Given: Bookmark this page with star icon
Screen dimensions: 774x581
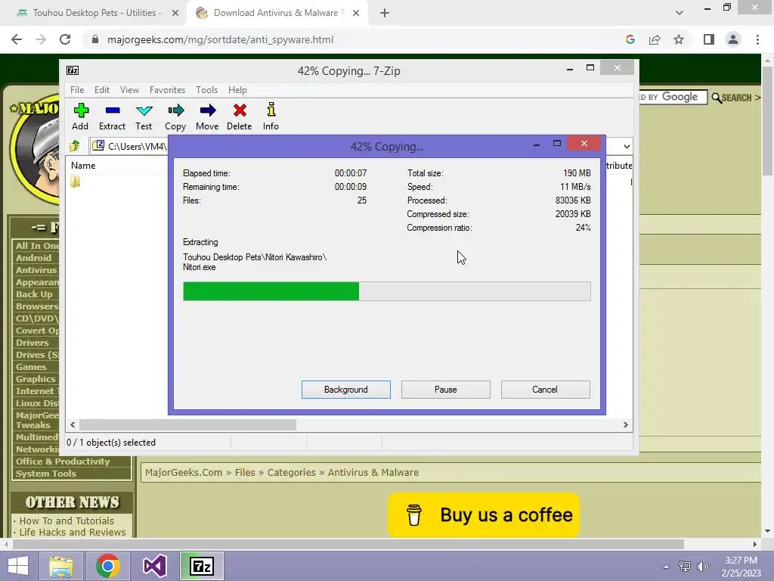Looking at the screenshot, I should pos(679,39).
